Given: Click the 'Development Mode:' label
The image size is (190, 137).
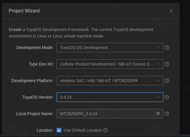Looking at the screenshot, I should [x=35, y=48].
